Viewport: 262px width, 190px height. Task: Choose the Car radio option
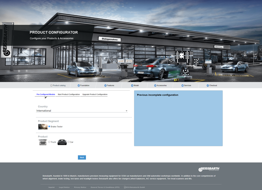69,142
